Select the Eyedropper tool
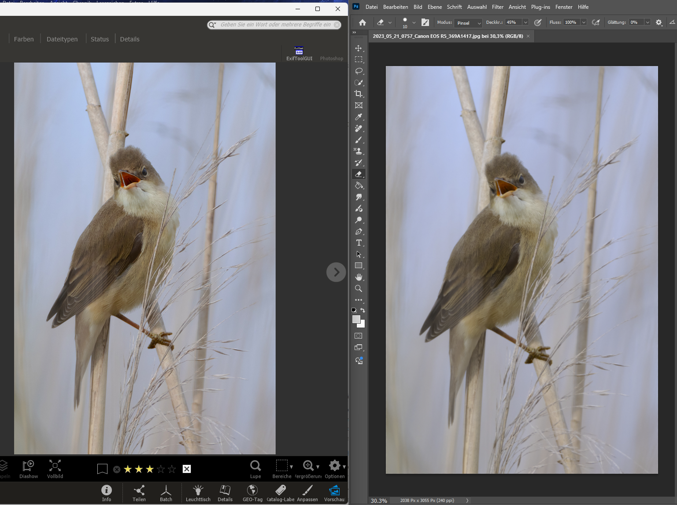 (359, 117)
